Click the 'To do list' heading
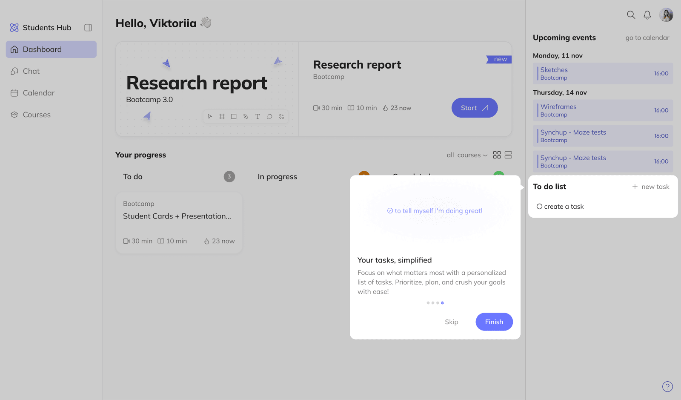Viewport: 681px width, 400px height. [x=549, y=187]
